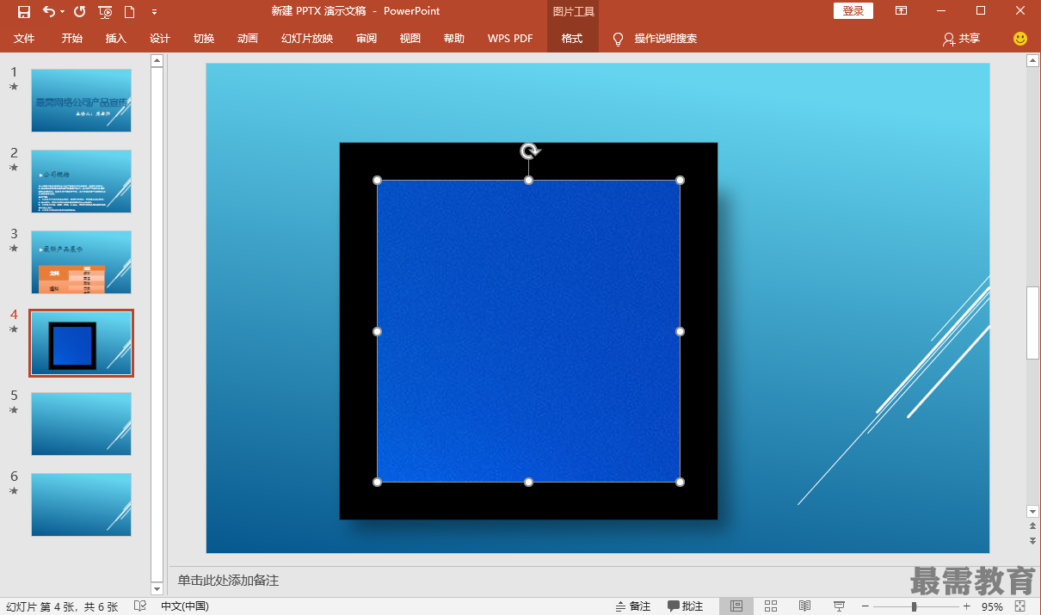Click thumbnail pane scroll down arrow

click(157, 588)
